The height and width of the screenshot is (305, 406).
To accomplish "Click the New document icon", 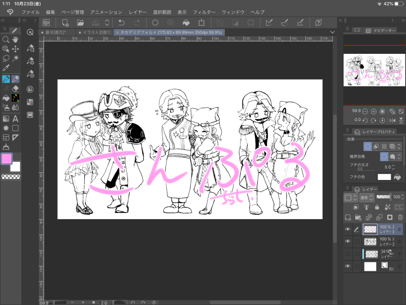I will click(65, 22).
